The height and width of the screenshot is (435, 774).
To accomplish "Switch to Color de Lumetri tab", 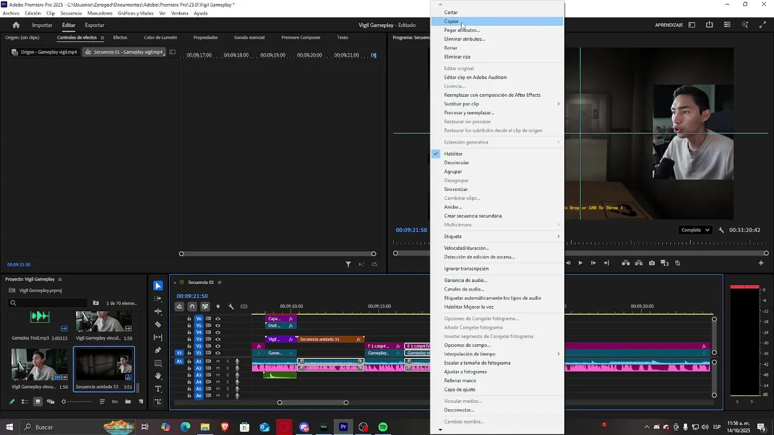I will 160,37.
